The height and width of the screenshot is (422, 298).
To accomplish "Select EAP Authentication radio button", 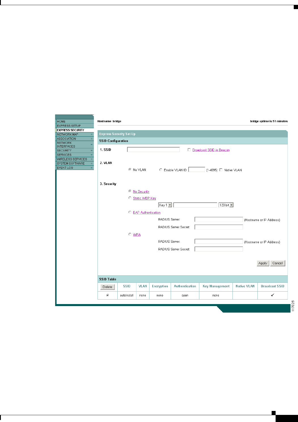I will click(x=130, y=212).
